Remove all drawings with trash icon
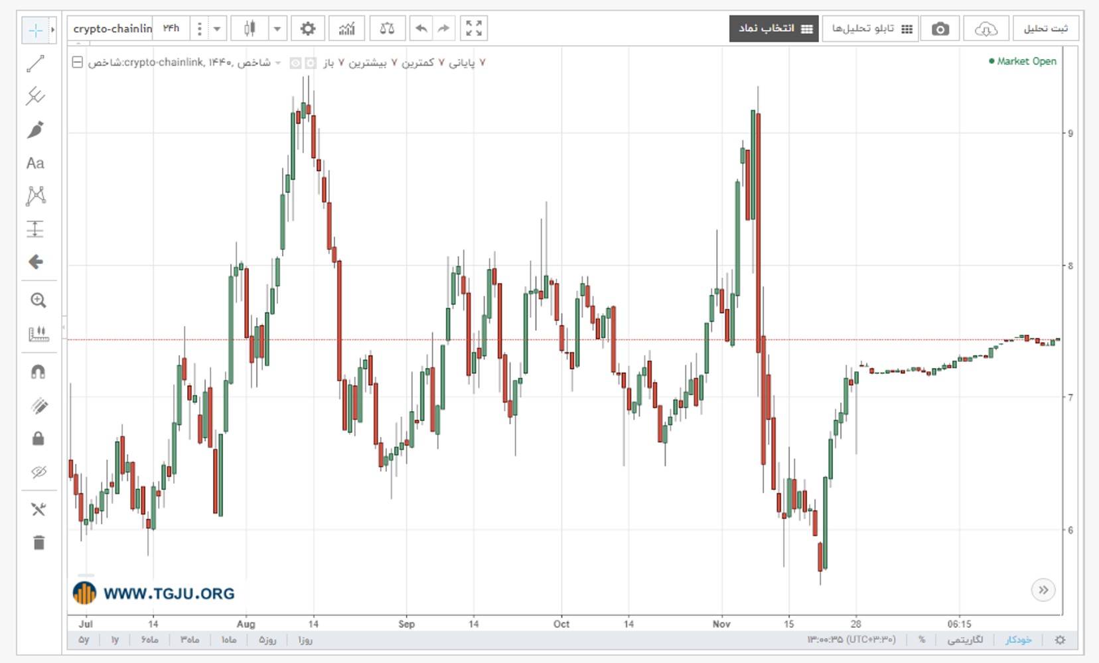Image resolution: width=1099 pixels, height=663 pixels. tap(38, 543)
